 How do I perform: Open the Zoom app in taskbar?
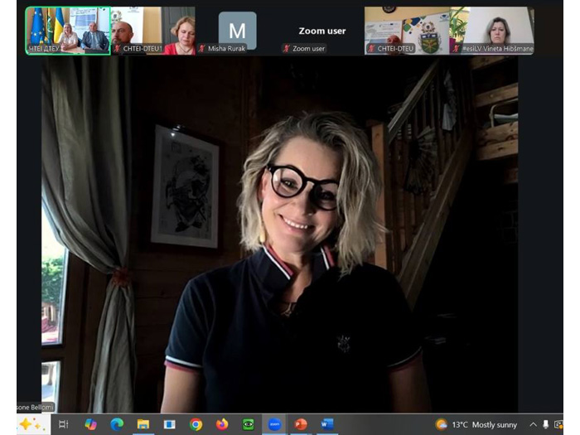pyautogui.click(x=274, y=424)
